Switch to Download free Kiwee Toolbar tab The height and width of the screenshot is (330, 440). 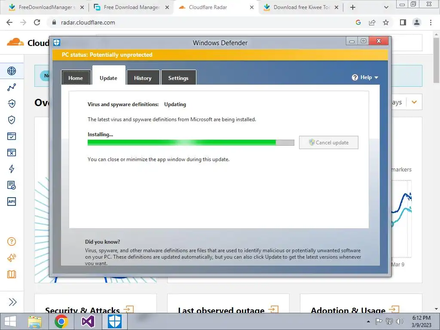pos(302,7)
